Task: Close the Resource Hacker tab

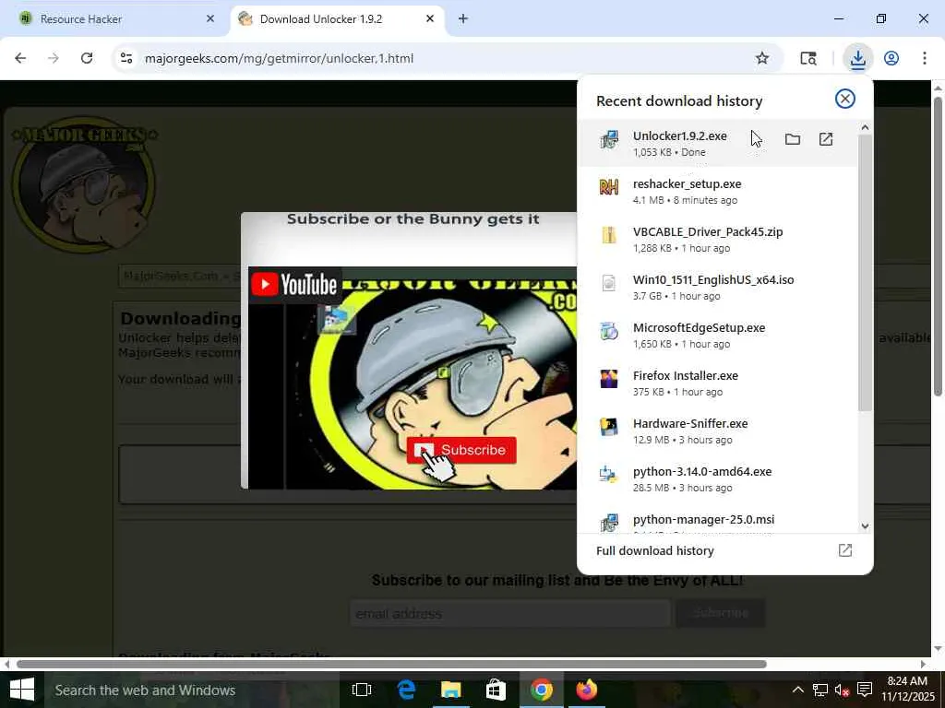Action: [210, 18]
